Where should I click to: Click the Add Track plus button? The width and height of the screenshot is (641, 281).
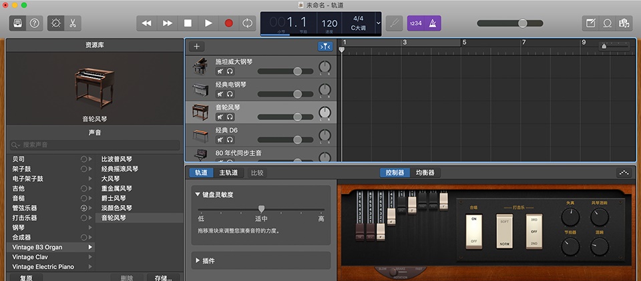click(x=196, y=46)
